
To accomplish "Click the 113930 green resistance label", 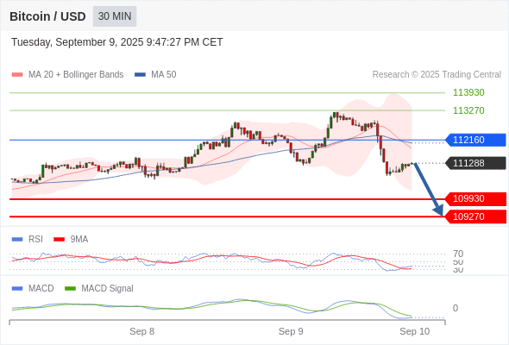I will click(x=468, y=92).
